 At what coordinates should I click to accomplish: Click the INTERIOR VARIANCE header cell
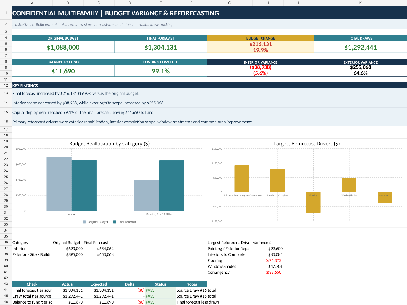point(261,62)
